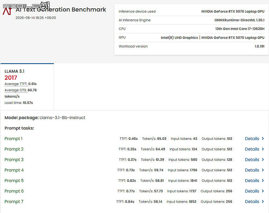Open Details link for Prompt 1
The height and width of the screenshot is (213, 269).
point(252,139)
